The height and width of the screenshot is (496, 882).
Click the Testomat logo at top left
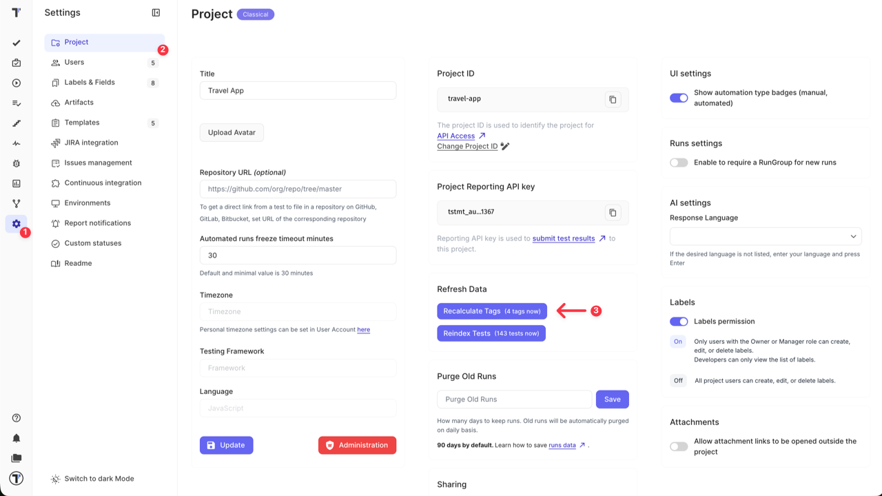pos(17,12)
